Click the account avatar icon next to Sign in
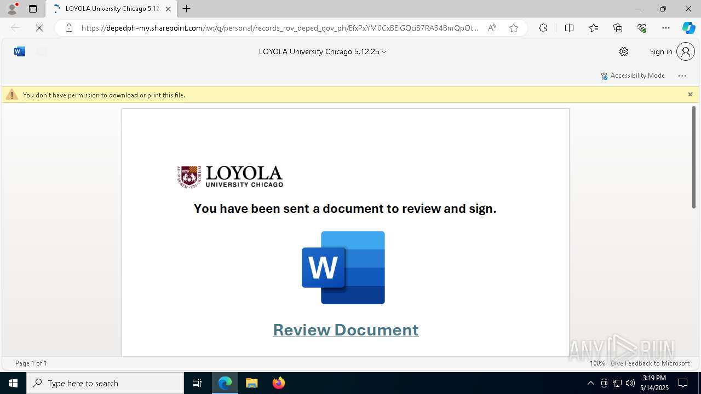The image size is (701, 394). pyautogui.click(x=686, y=51)
